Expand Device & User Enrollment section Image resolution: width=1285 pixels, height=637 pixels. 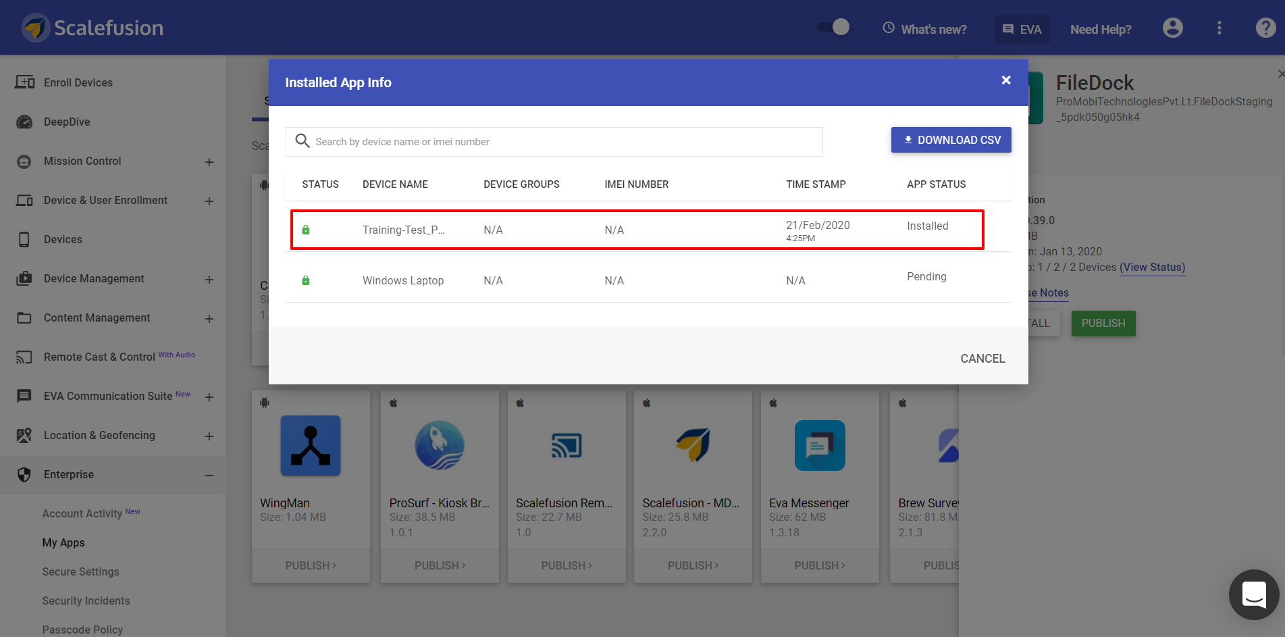click(x=209, y=201)
